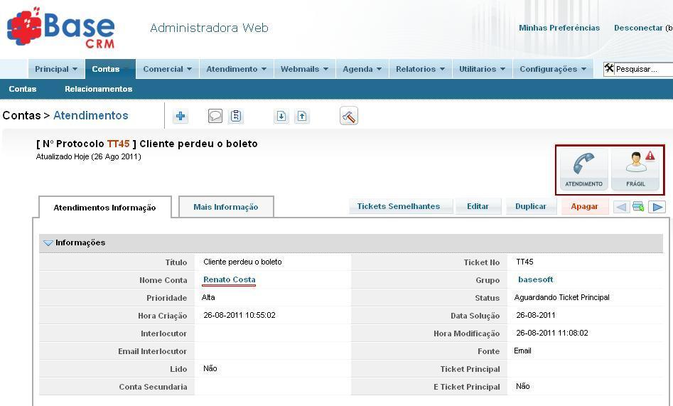Click the Atendimento phone icon
Screen dimensions: 673x406
click(x=583, y=169)
